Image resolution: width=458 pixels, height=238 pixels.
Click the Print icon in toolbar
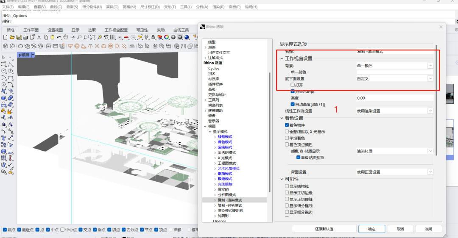coord(25,37)
